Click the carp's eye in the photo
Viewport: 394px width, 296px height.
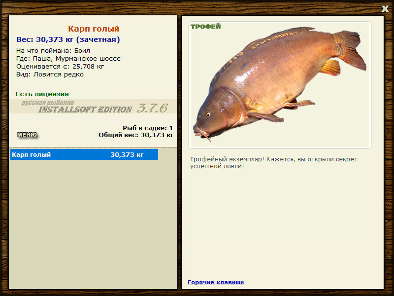[x=208, y=115]
